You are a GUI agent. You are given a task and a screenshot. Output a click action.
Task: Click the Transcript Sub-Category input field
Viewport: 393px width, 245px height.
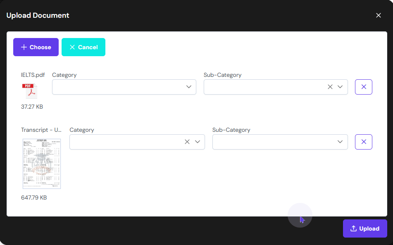coord(273,142)
